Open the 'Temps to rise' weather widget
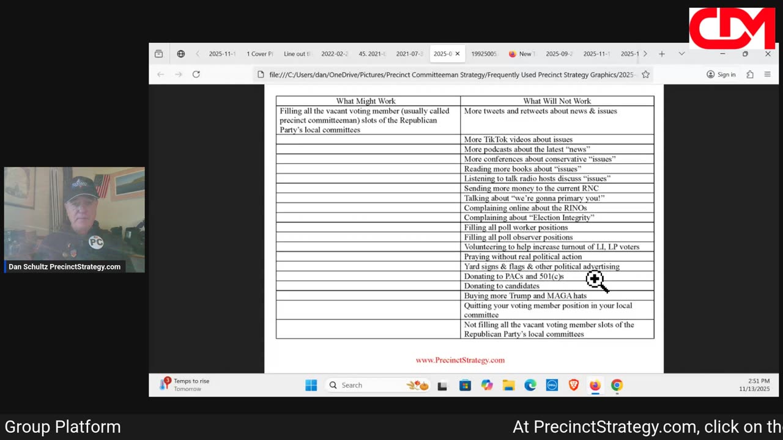This screenshot has width=783, height=440. (185, 384)
